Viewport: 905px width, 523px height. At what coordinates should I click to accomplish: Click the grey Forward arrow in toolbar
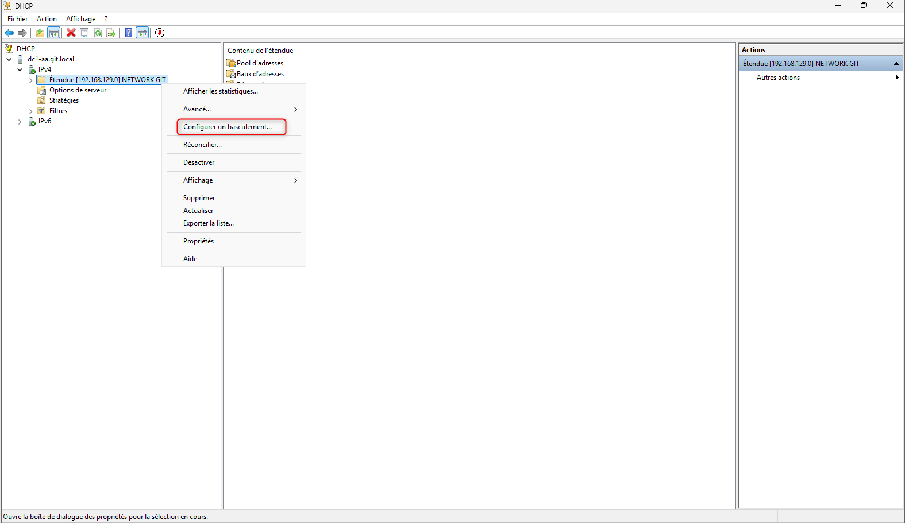22,33
